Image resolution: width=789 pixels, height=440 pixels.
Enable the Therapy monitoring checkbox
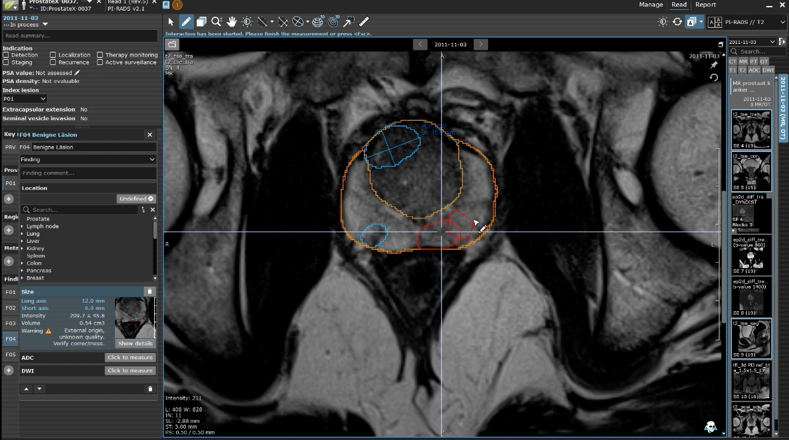click(100, 55)
